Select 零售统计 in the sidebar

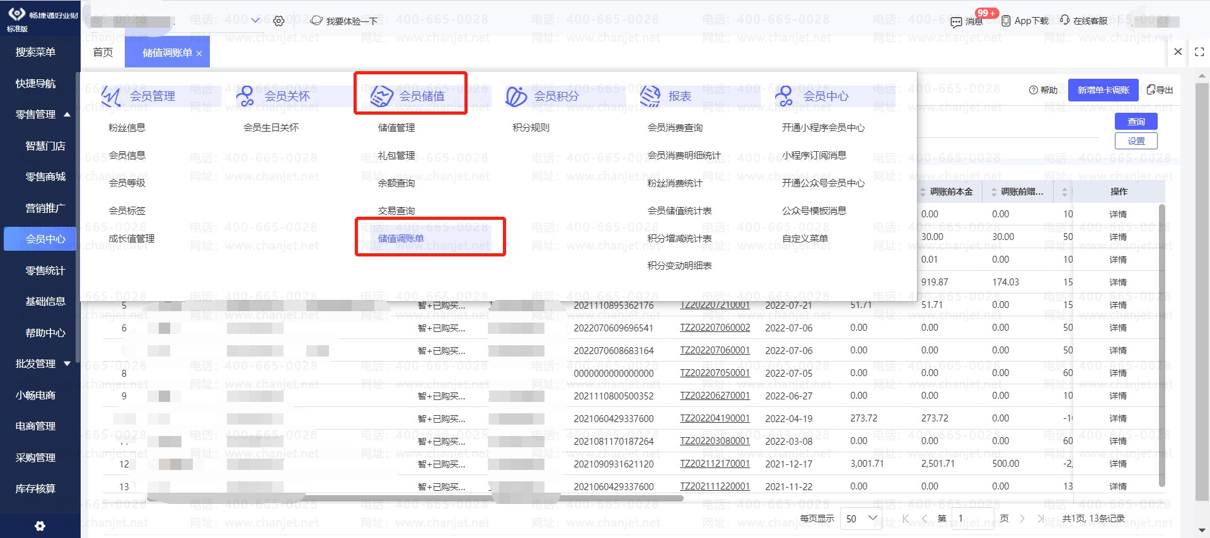click(45, 270)
